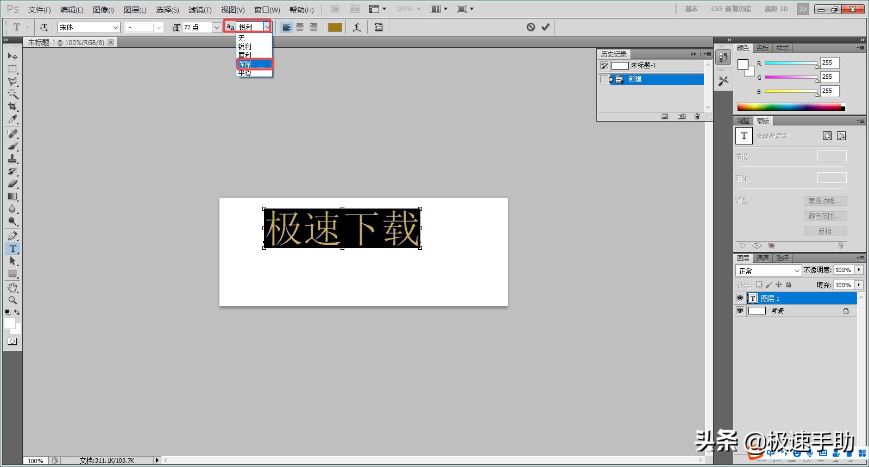Center text alignment
This screenshot has width=869, height=467.
(300, 27)
